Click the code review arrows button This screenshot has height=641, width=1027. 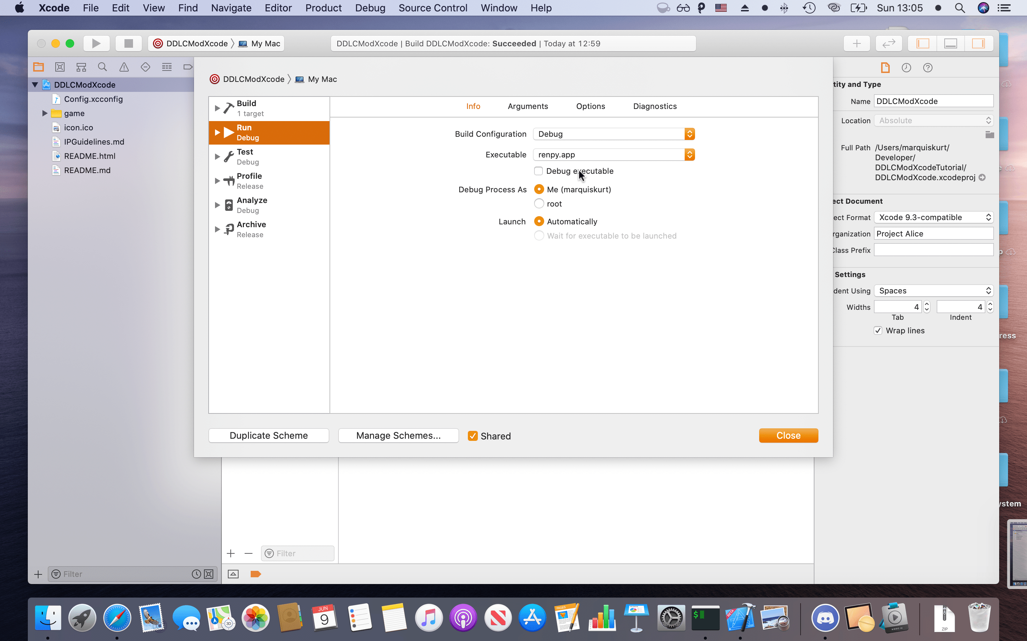889,43
